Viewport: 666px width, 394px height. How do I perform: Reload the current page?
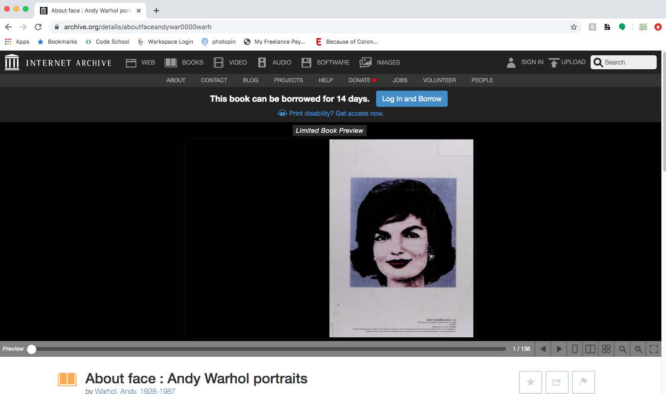click(x=38, y=27)
